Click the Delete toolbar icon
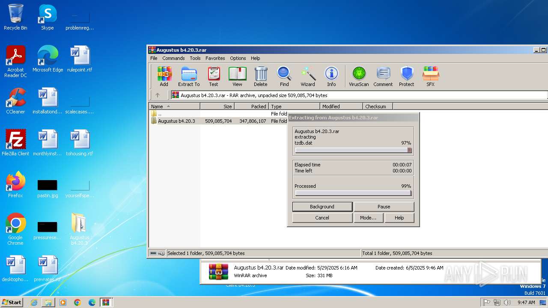The image size is (548, 308). point(260,77)
